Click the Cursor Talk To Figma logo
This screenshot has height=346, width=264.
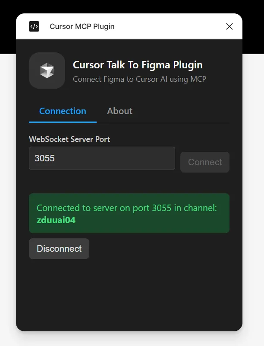click(x=47, y=70)
